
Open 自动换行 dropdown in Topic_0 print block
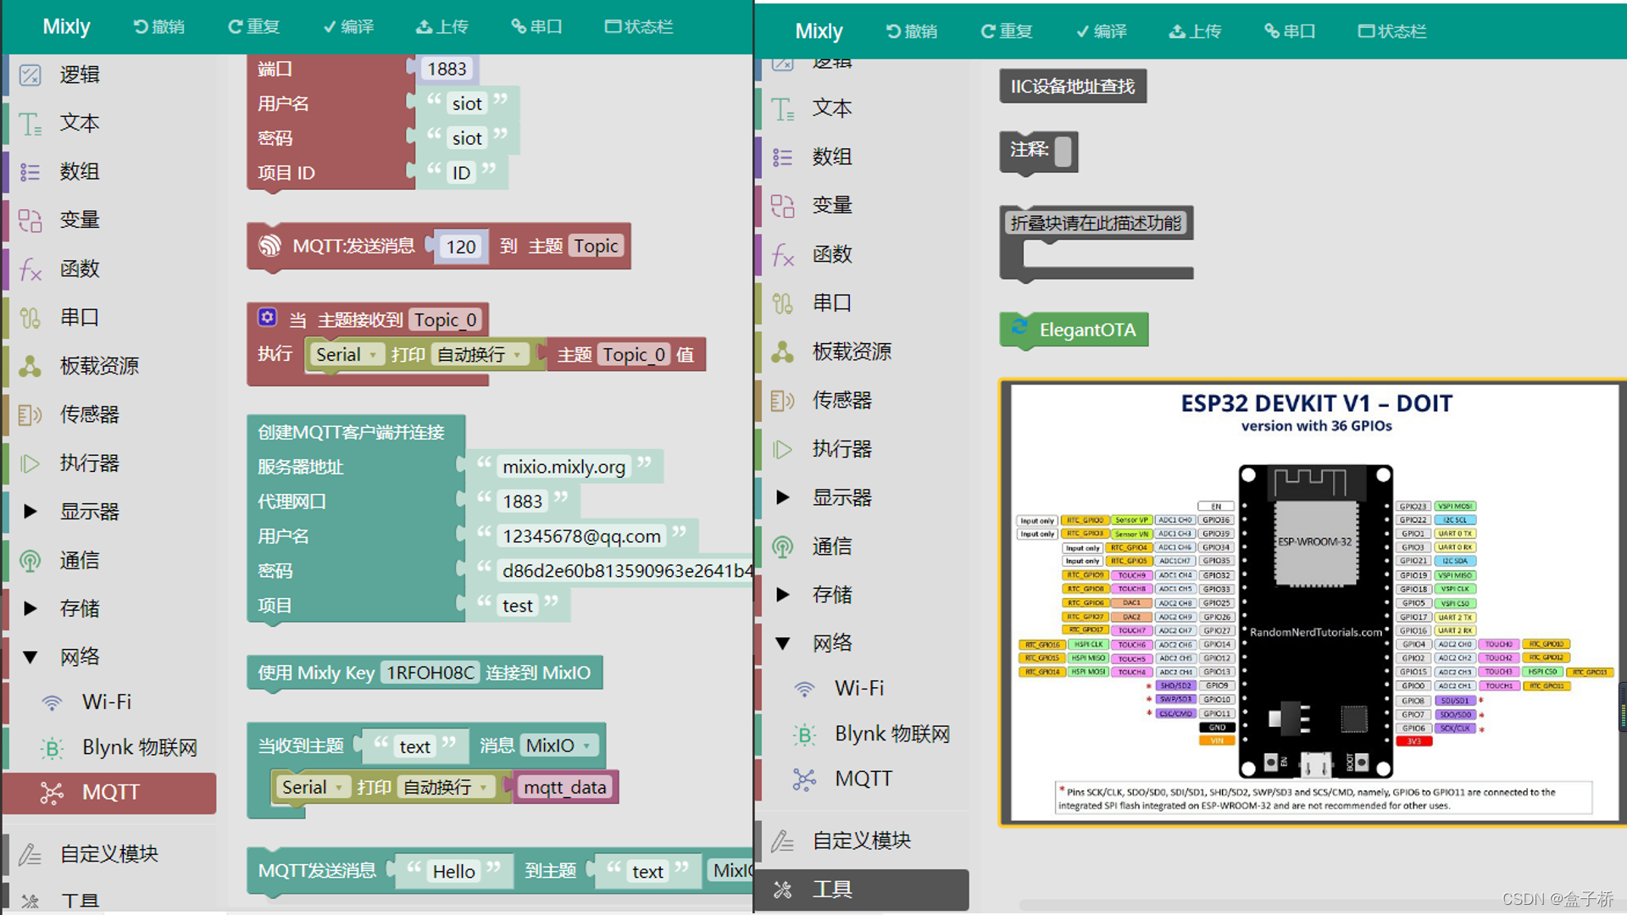[480, 354]
